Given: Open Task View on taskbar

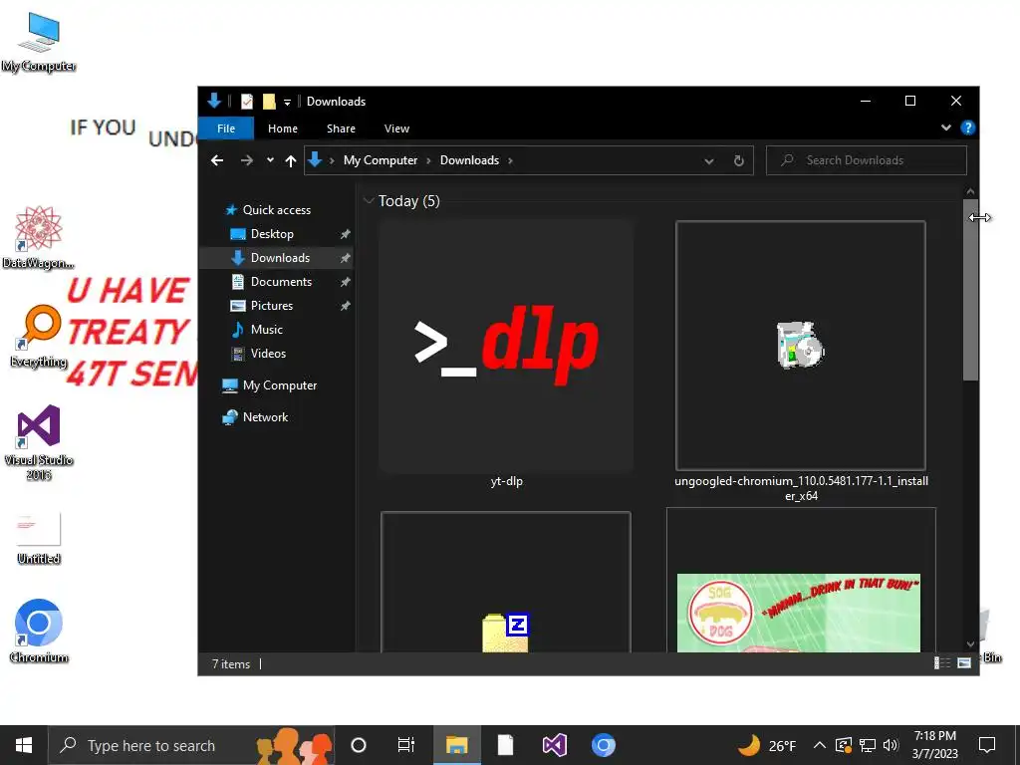Looking at the screenshot, I should tap(406, 745).
